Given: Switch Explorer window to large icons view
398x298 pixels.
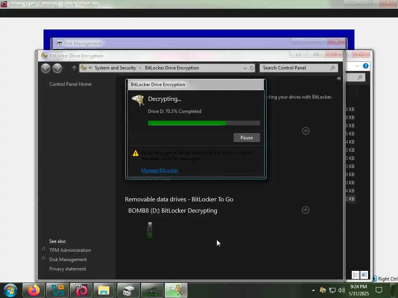Looking at the screenshot, I should pos(364,275).
